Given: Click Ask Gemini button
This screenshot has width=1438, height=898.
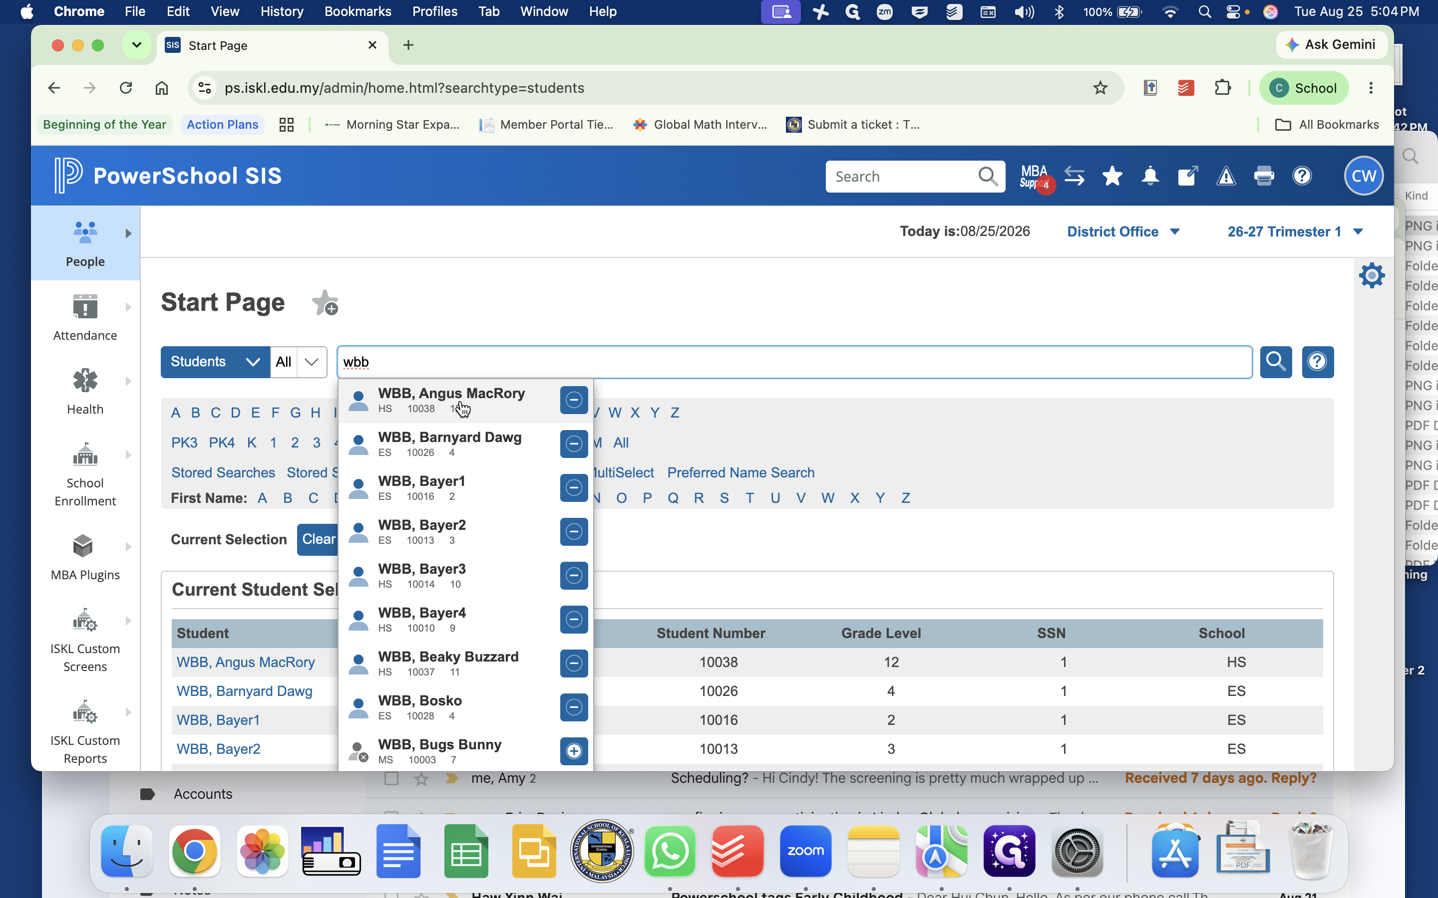Looking at the screenshot, I should [x=1331, y=44].
